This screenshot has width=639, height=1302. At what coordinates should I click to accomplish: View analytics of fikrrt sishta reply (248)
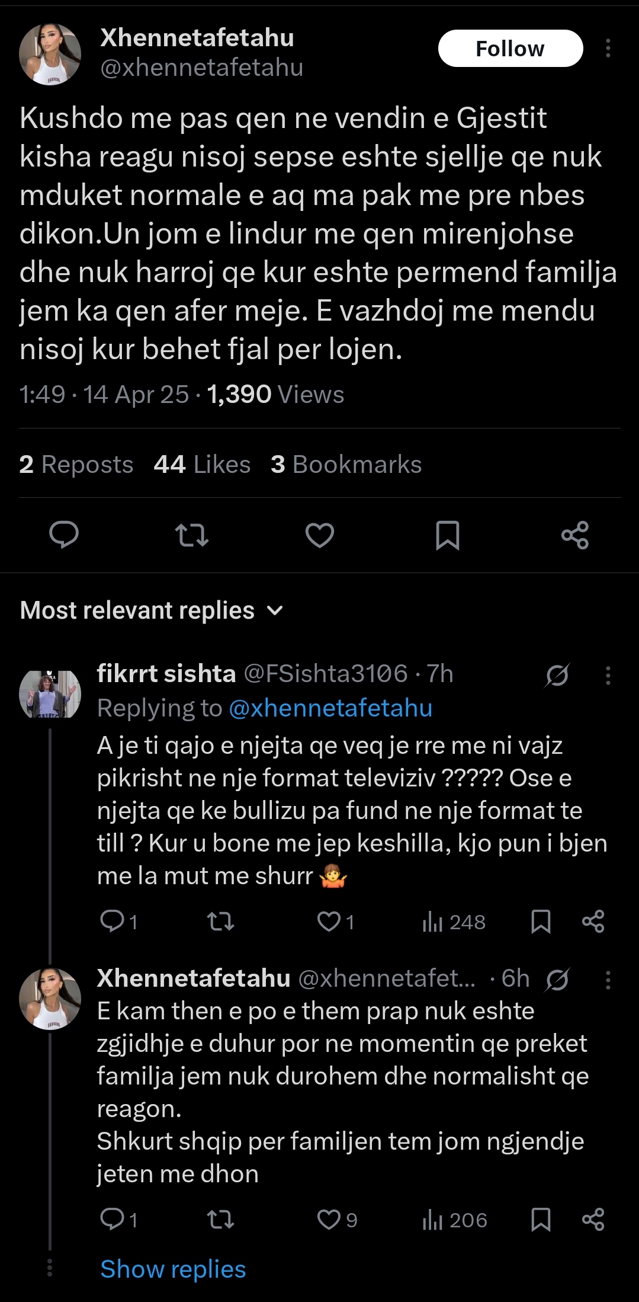(454, 922)
